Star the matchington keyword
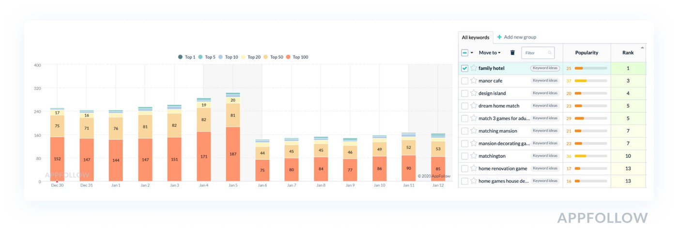 [x=474, y=156]
